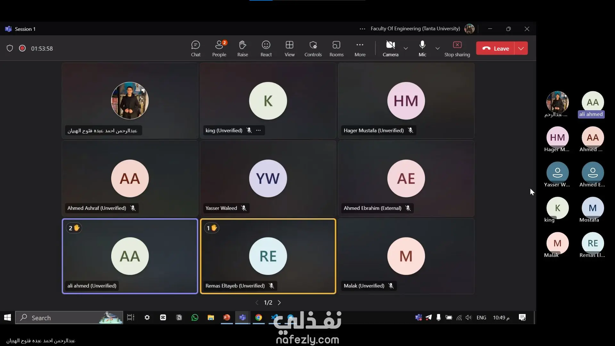Open the More actions menu

(x=360, y=48)
